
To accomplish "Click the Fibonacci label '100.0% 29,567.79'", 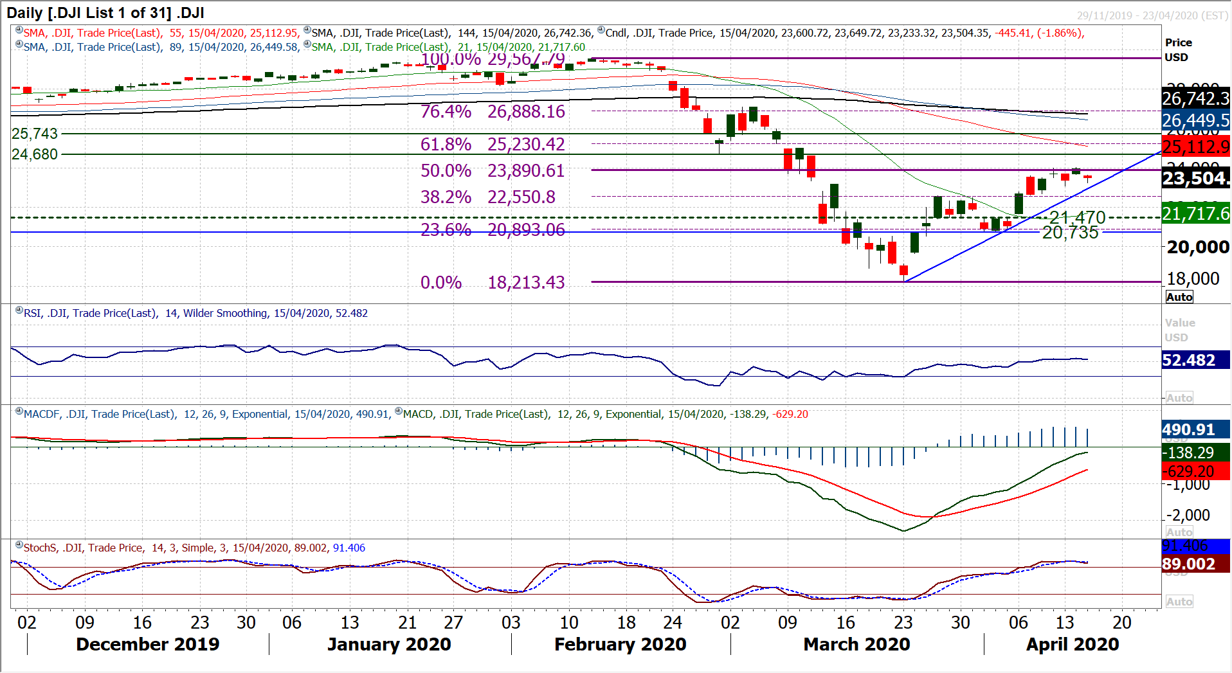I will 493,59.
